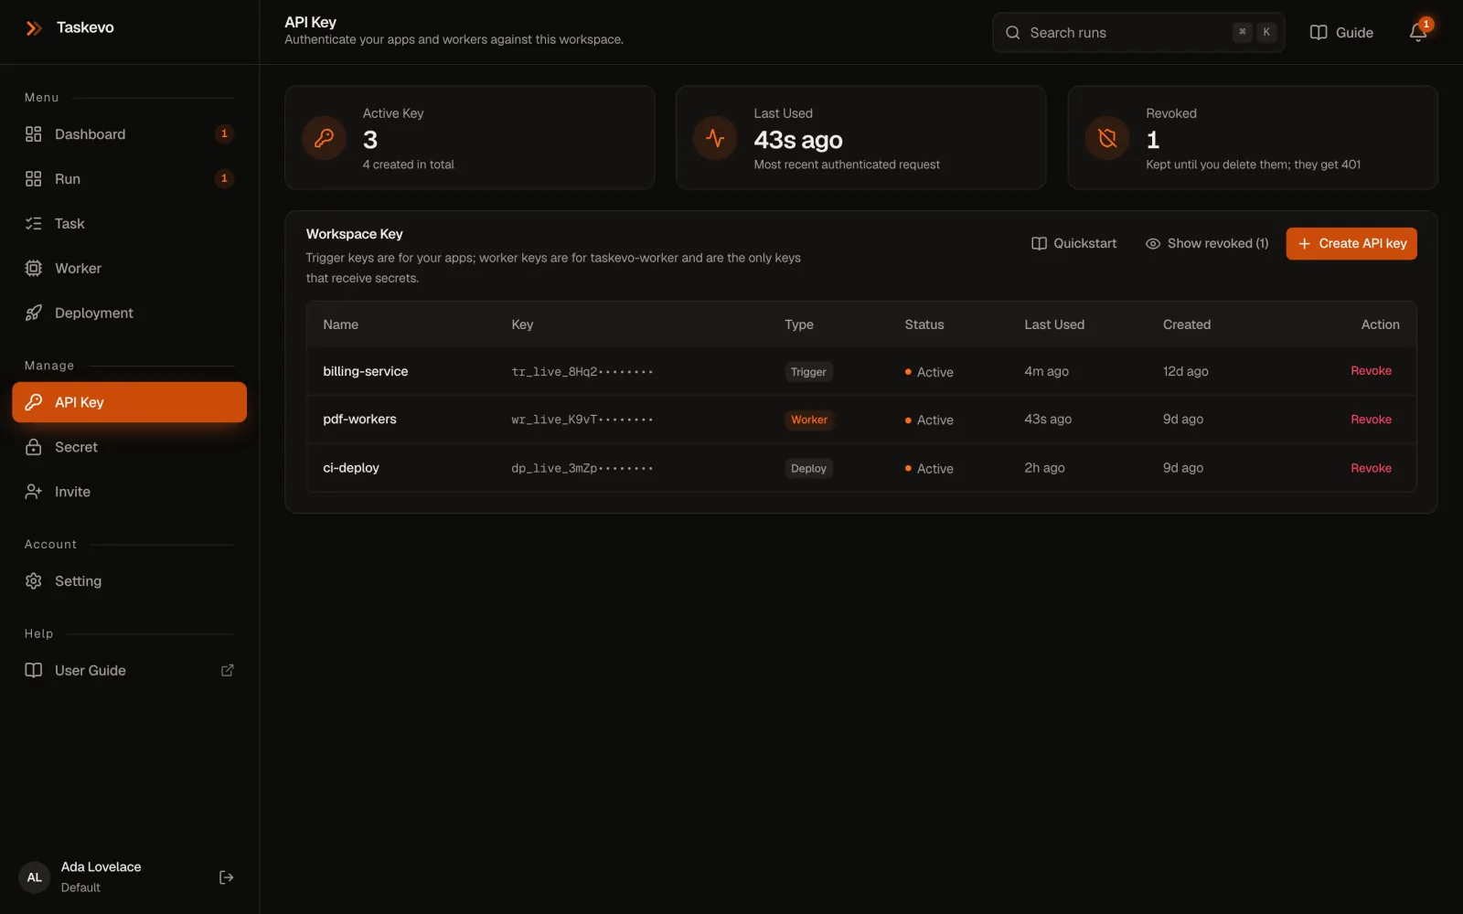Click the ci-deploy name cell
The height and width of the screenshot is (914, 1463).
pos(351,468)
